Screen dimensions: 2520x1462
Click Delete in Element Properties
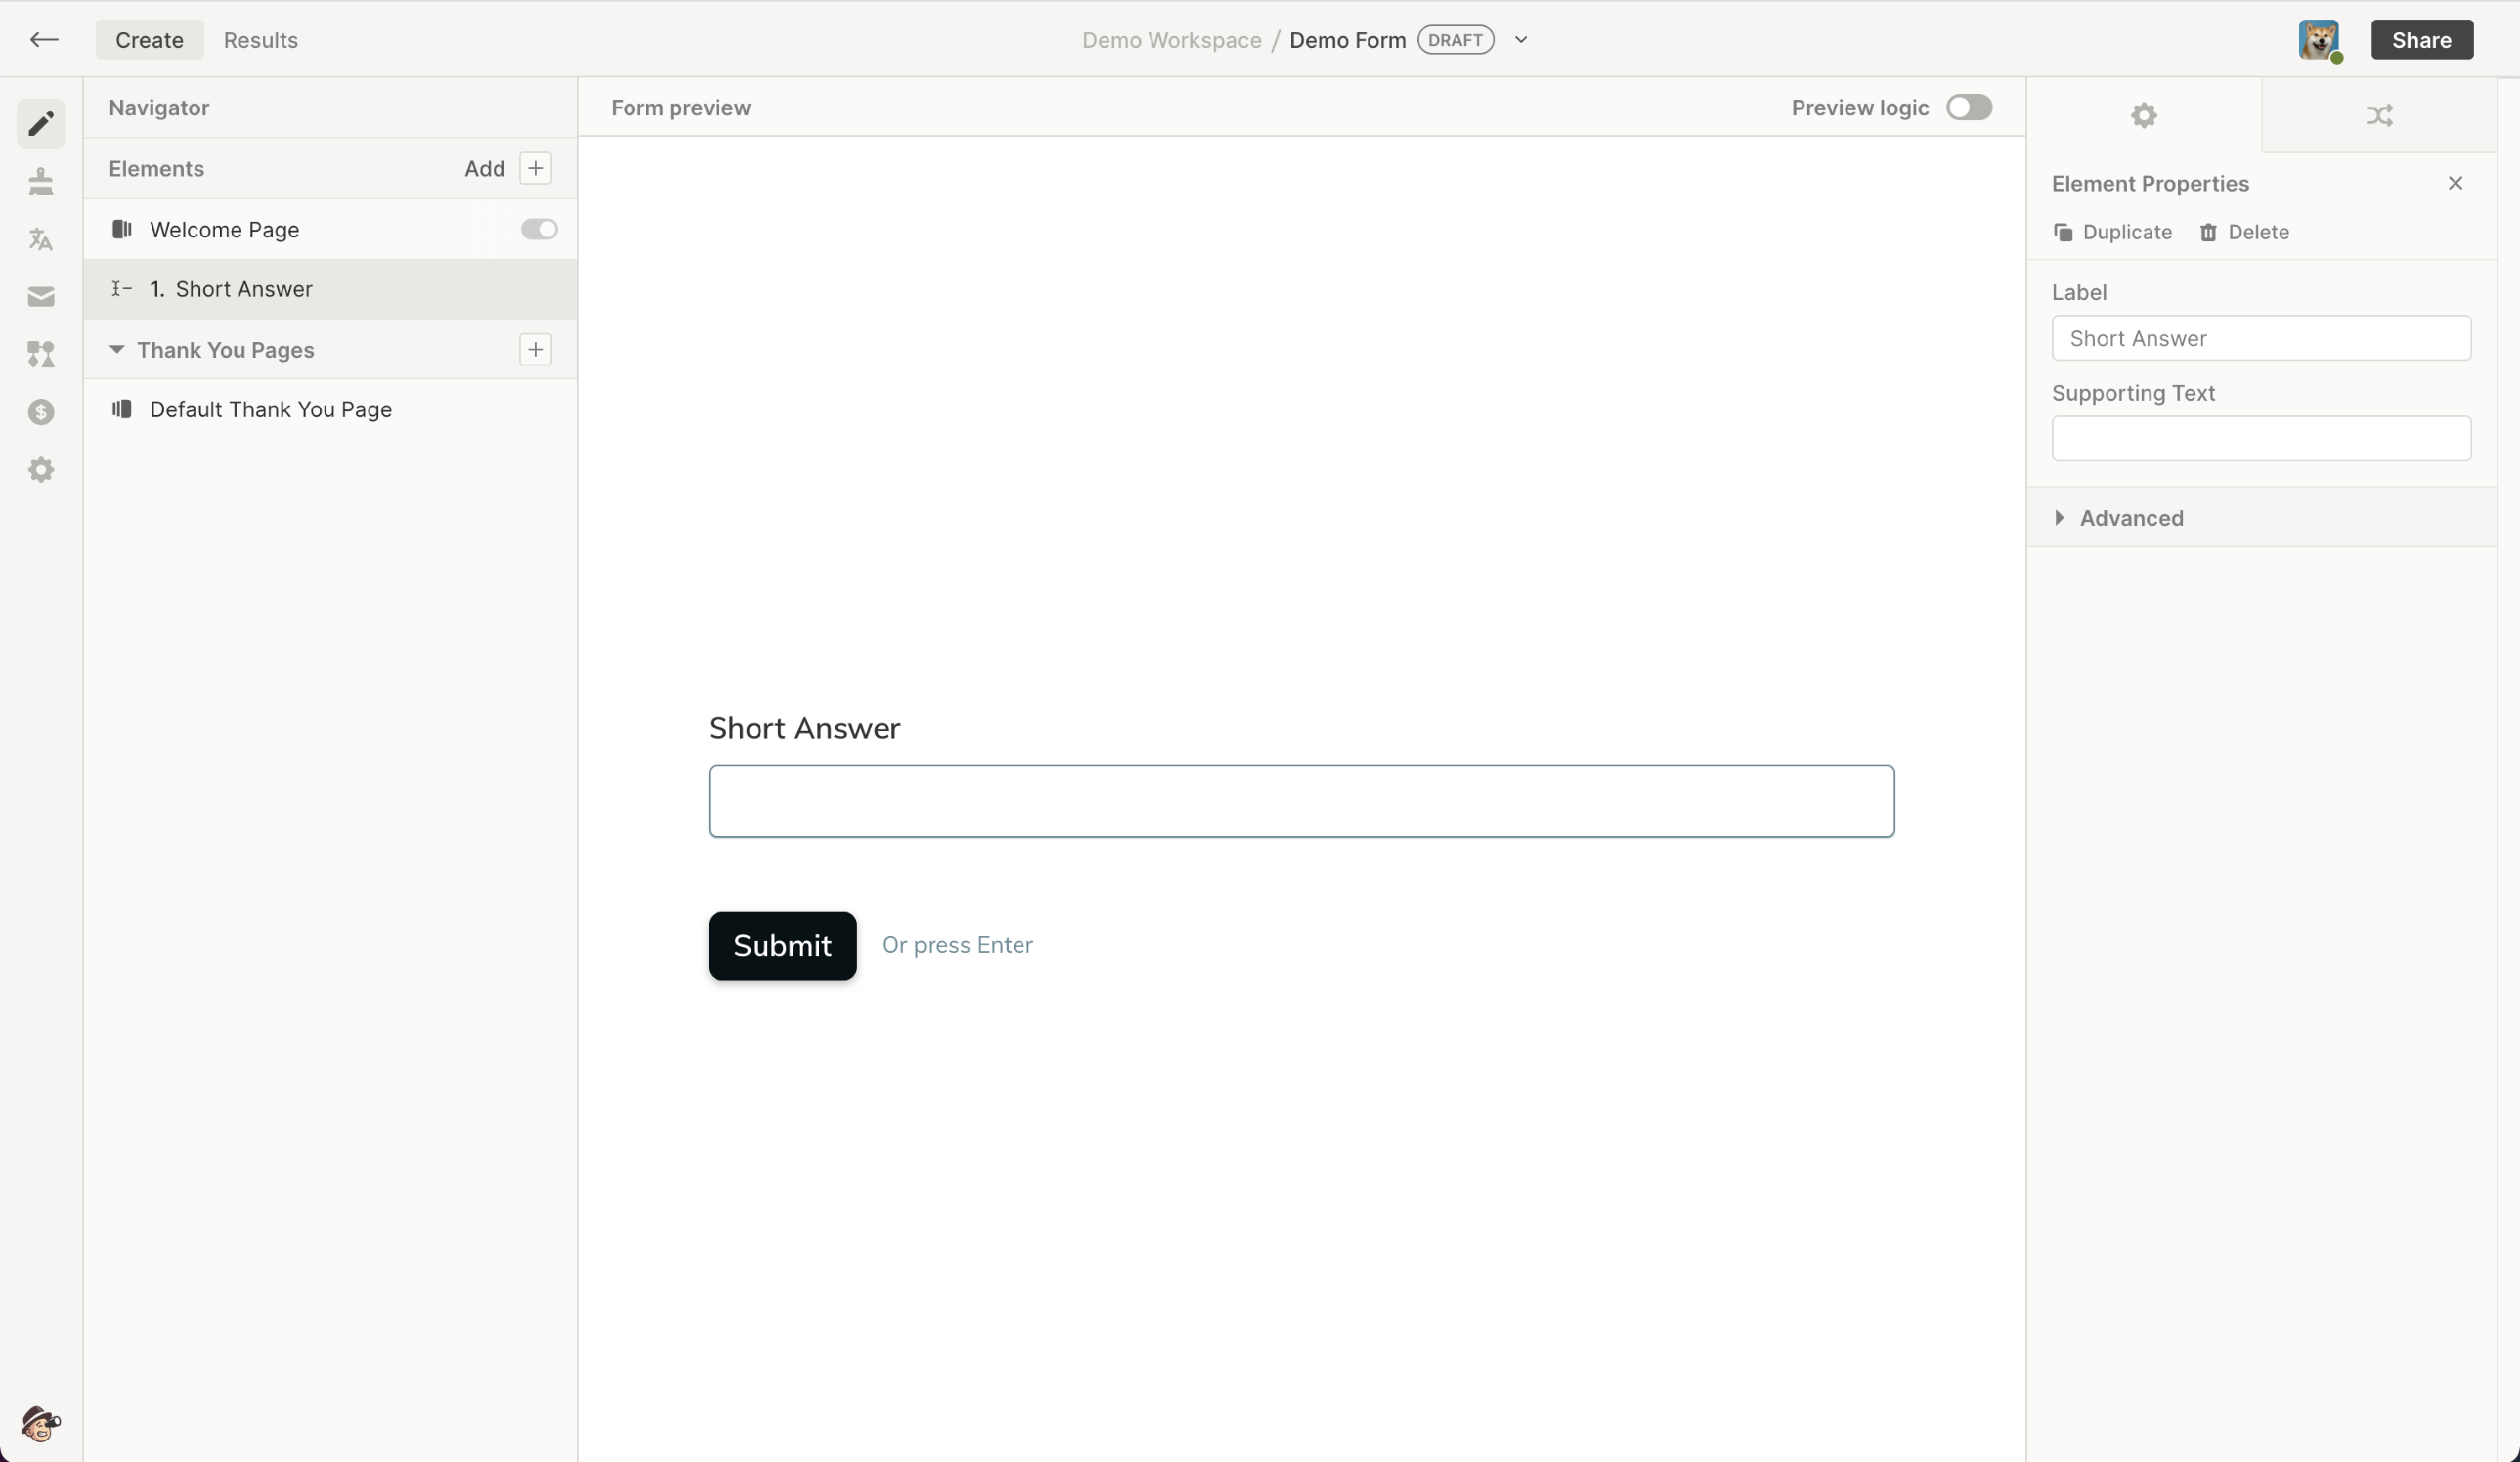click(x=2244, y=232)
